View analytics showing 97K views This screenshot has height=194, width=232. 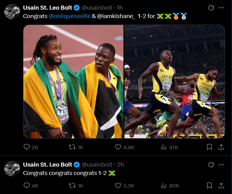(x=163, y=147)
